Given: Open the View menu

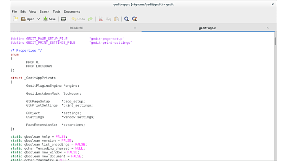Looking at the screenshot, I should [x=33, y=11].
